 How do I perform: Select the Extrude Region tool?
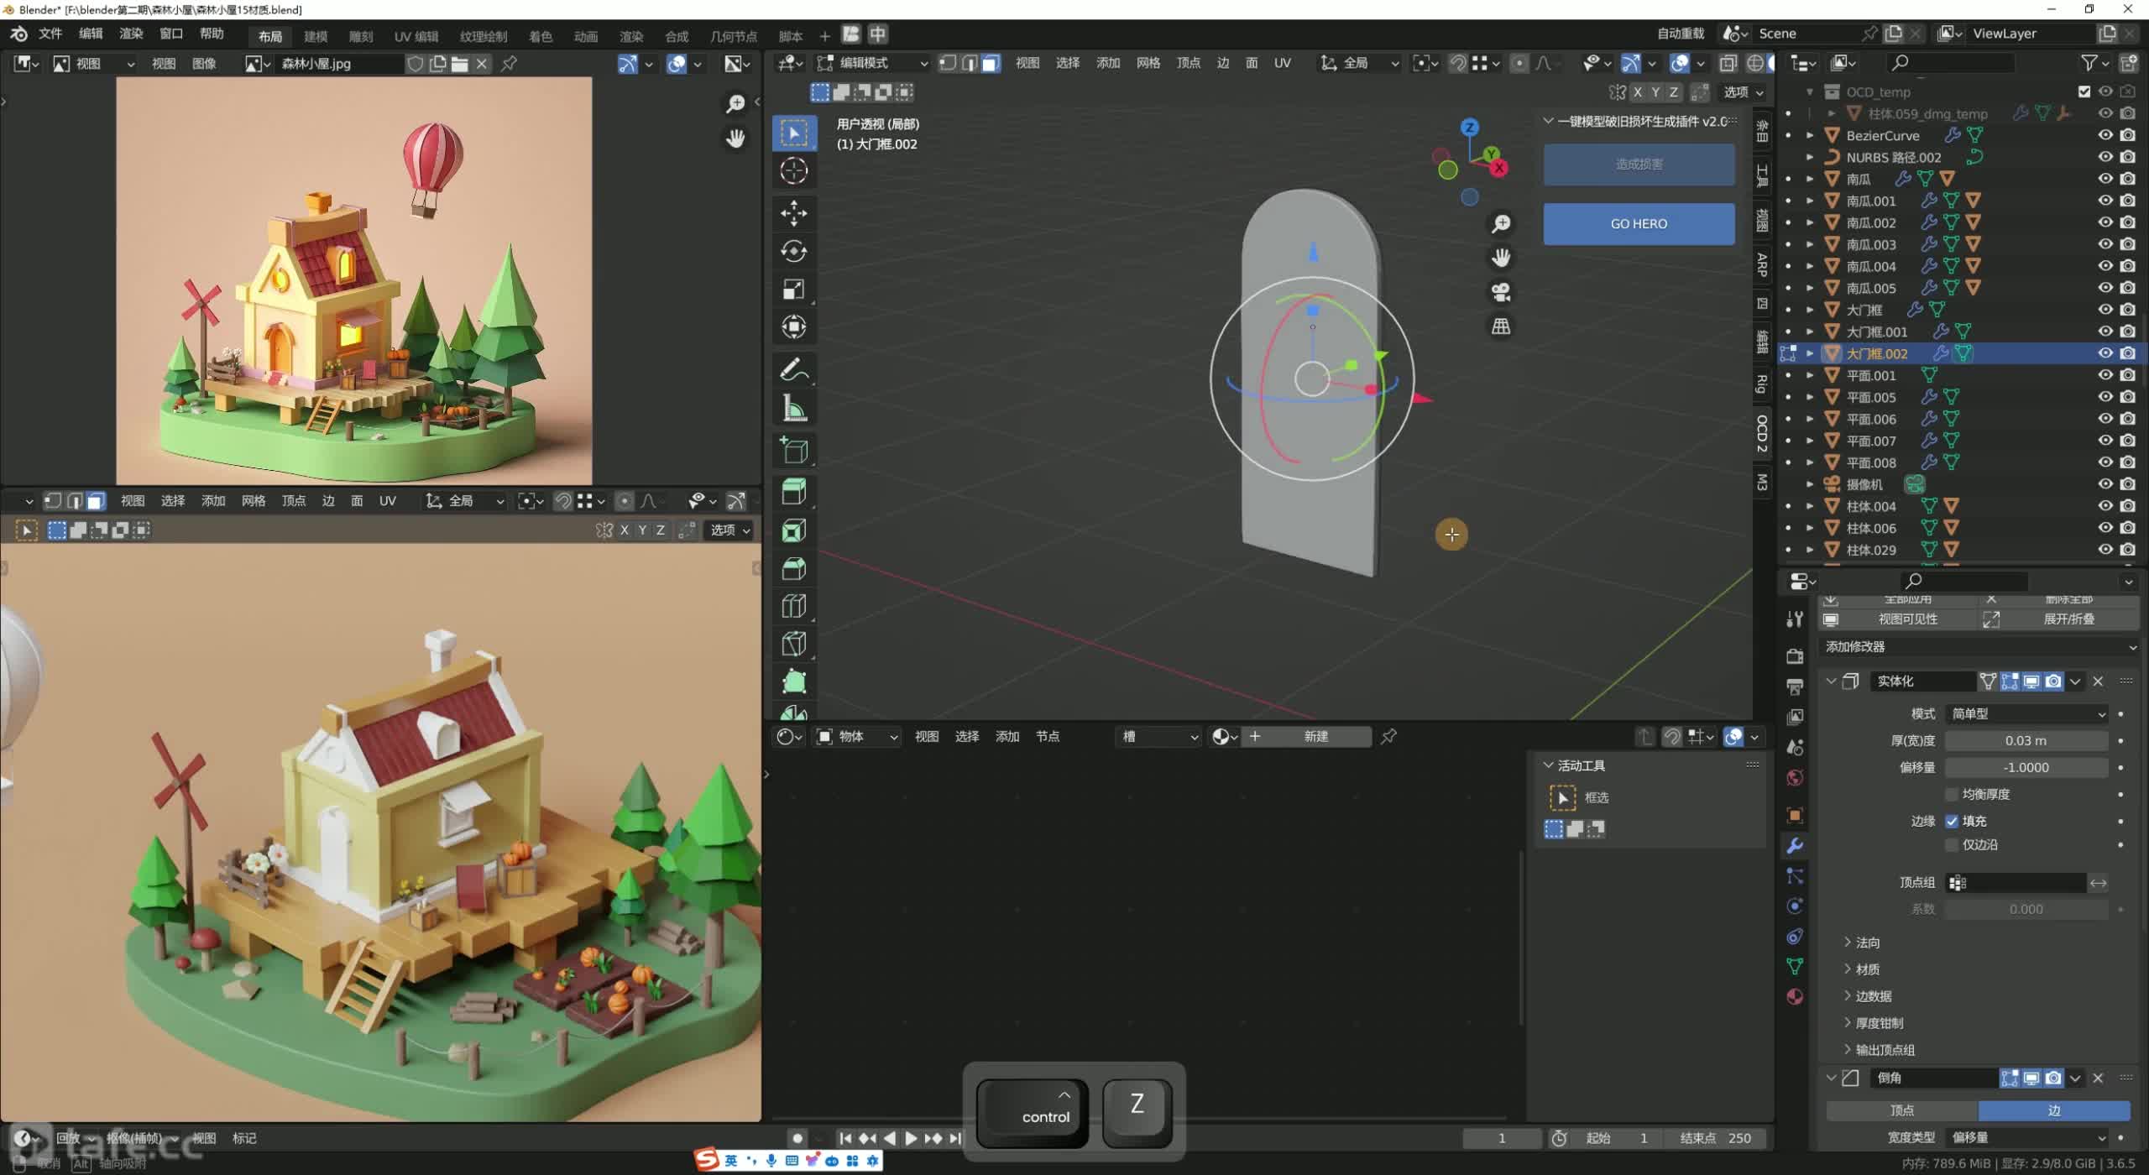pyautogui.click(x=793, y=491)
